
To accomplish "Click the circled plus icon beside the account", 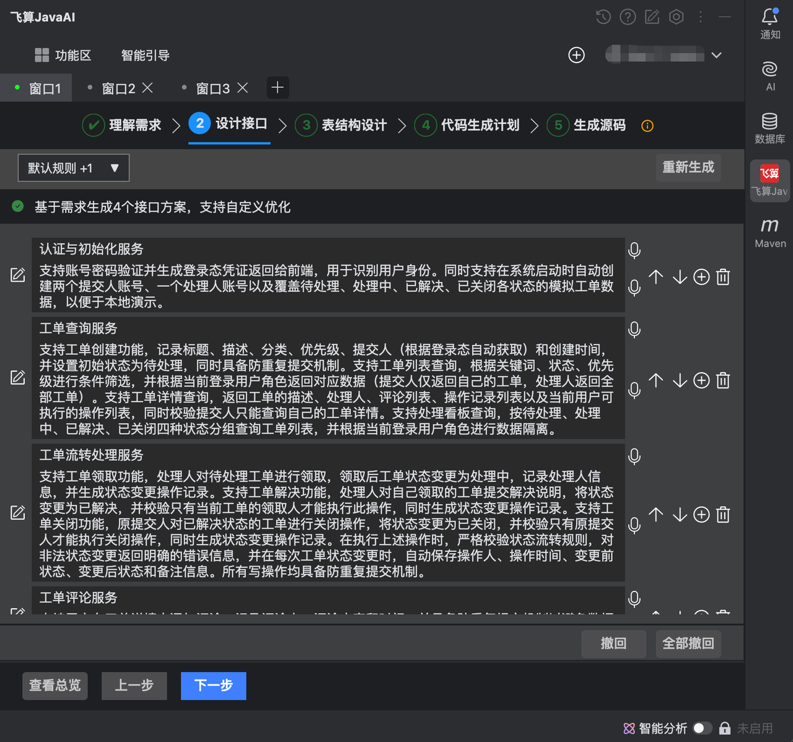I will pyautogui.click(x=577, y=55).
